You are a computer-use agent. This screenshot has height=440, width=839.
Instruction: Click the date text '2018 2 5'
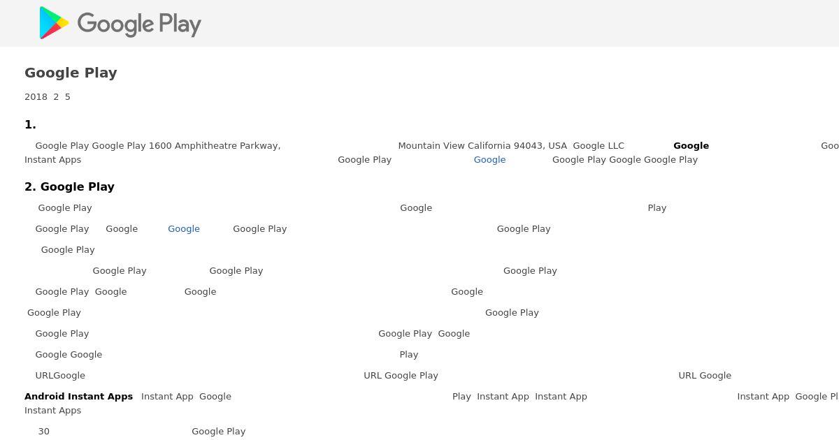point(48,97)
